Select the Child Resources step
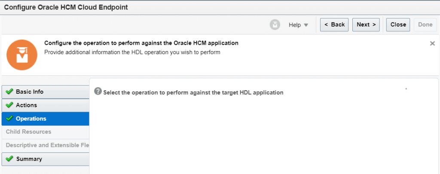Image resolution: width=440 pixels, height=174 pixels. coord(28,132)
